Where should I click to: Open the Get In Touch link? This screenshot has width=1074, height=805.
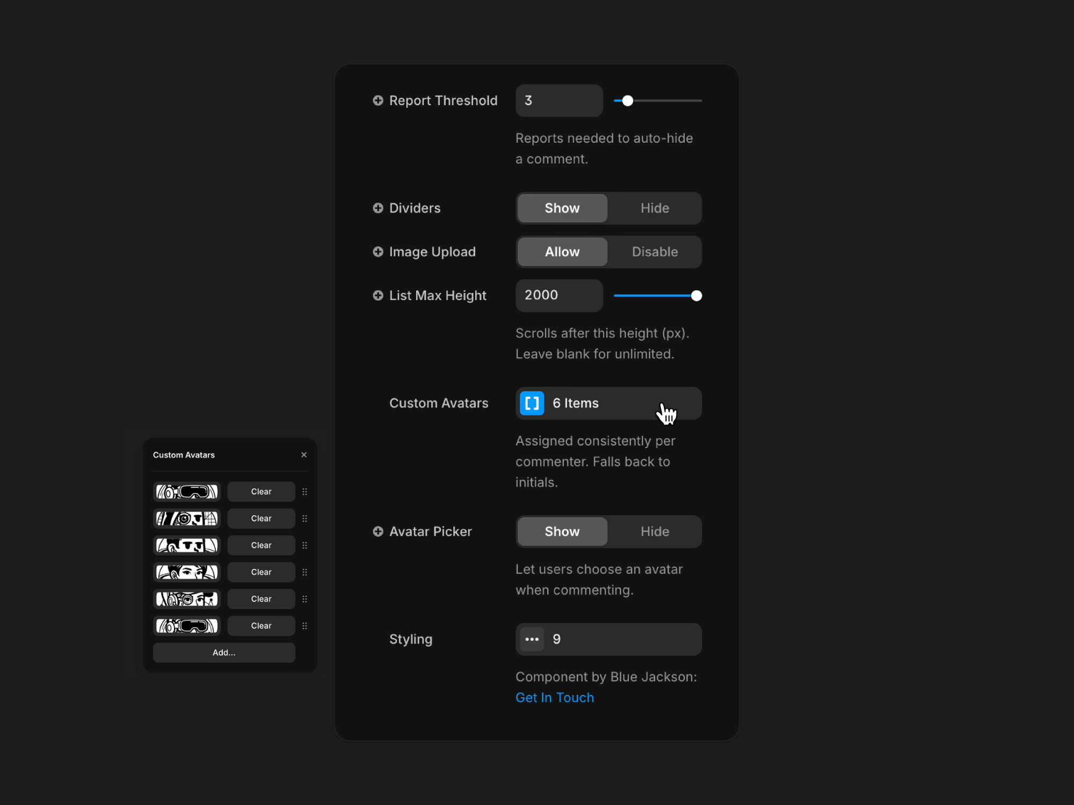point(555,697)
